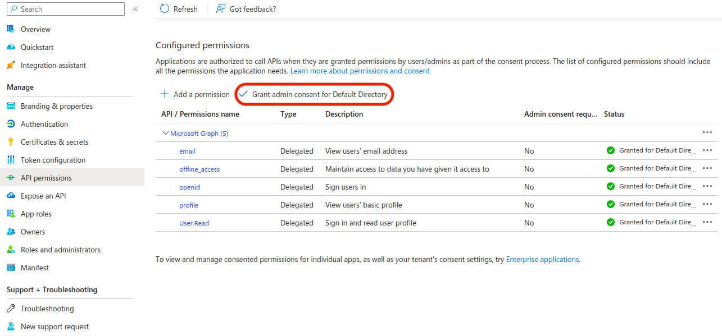This screenshot has width=722, height=336.
Task: Click the Branding & properties icon
Action: click(x=10, y=106)
